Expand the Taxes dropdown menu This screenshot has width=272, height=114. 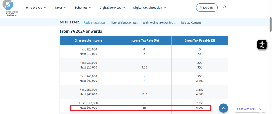[x=61, y=8]
